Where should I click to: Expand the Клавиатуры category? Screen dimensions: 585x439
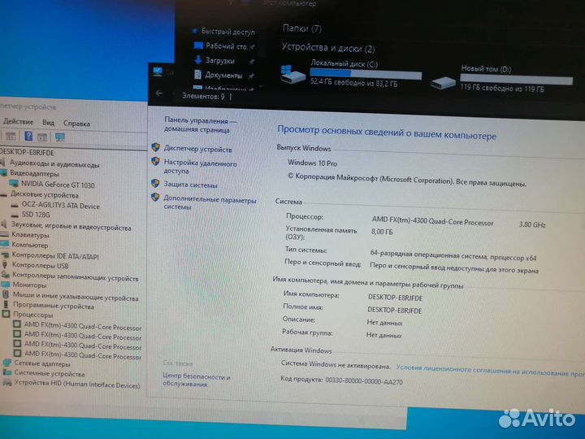tap(30, 235)
